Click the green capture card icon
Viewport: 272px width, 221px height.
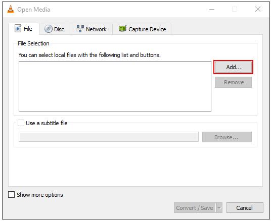point(122,29)
